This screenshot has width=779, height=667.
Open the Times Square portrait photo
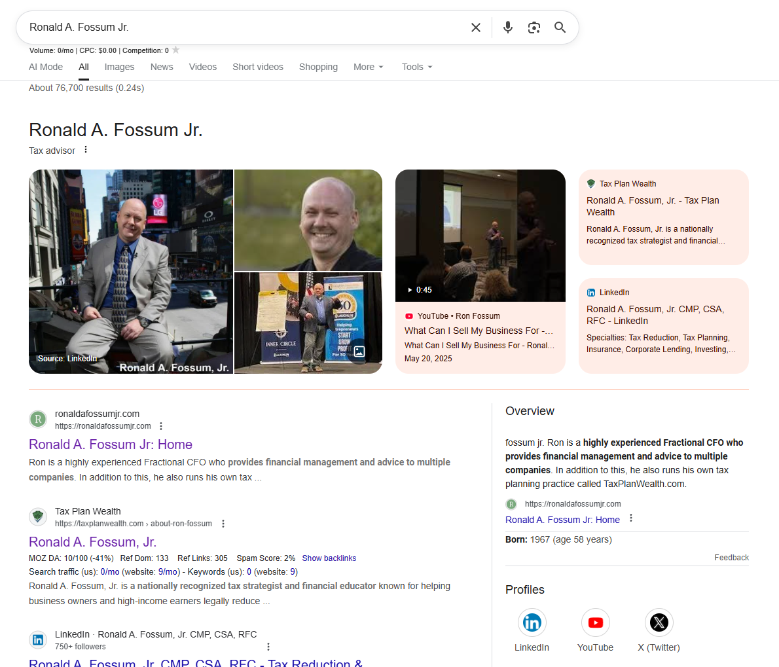131,272
